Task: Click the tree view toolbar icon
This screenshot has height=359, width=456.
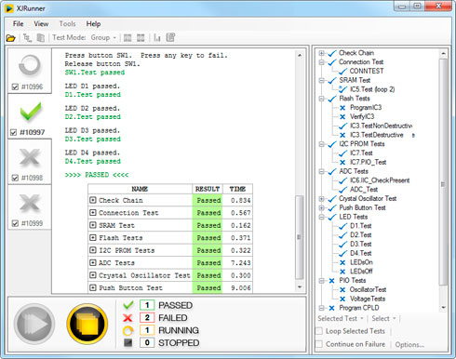Action: (27, 38)
